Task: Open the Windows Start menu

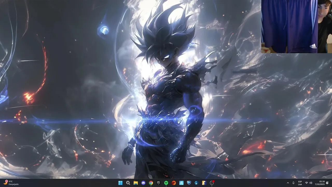Action: pos(120,183)
